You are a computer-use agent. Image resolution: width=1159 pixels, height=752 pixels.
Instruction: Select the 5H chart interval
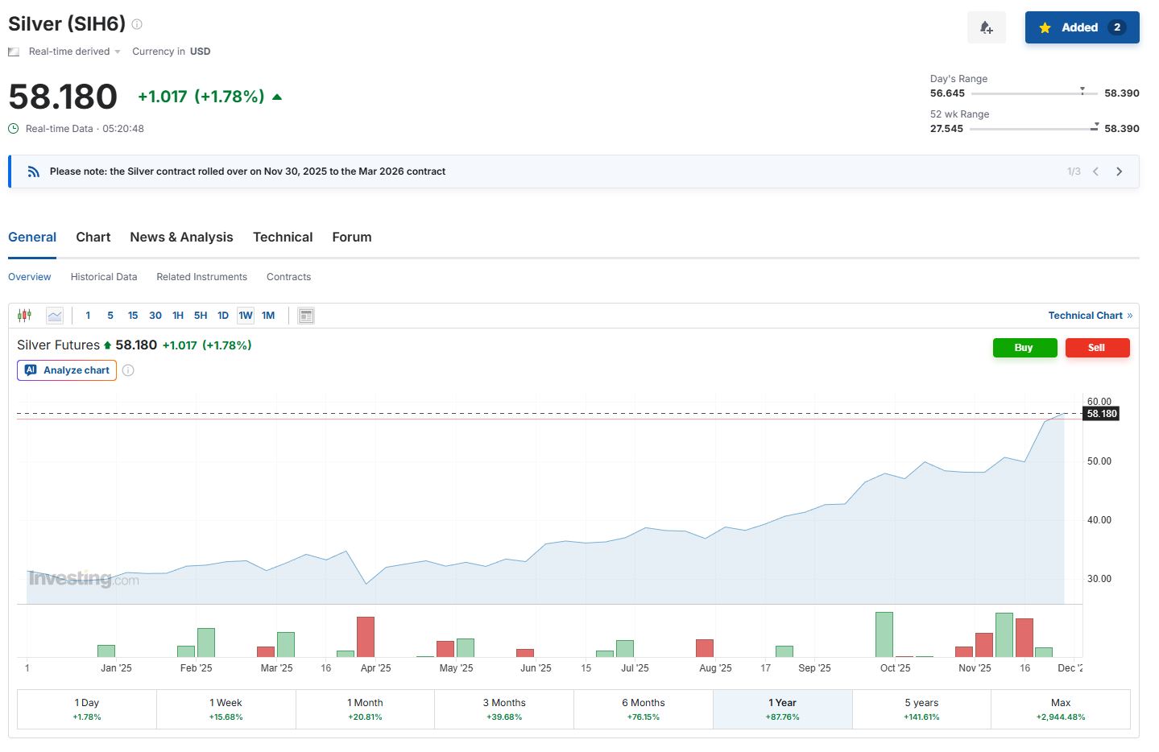pos(201,316)
